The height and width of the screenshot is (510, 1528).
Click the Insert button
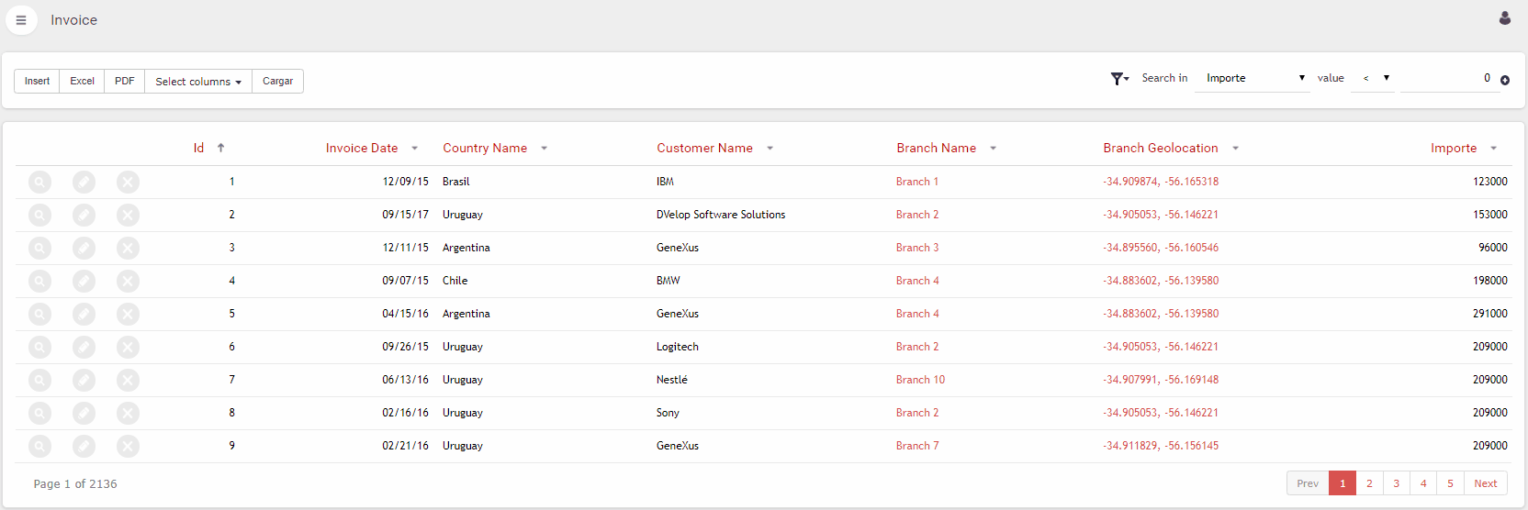(37, 81)
